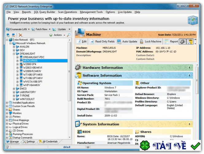The image size is (204, 154).
Task: Select WXP-X64-MKIV machine
Action: click(32, 85)
